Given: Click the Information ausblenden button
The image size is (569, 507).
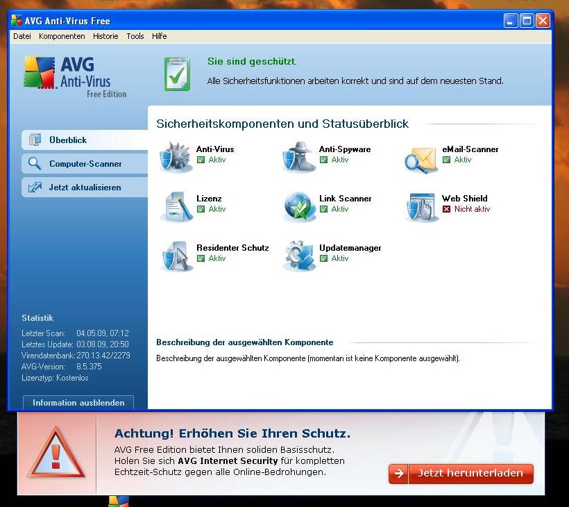Looking at the screenshot, I should (x=78, y=402).
